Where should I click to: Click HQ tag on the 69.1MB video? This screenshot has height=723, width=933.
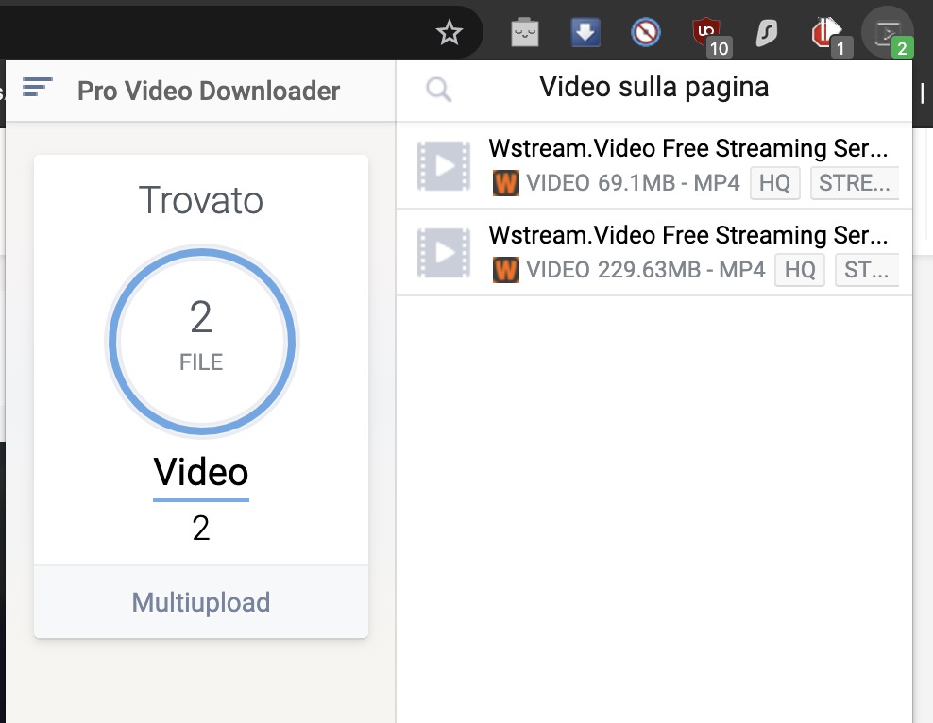(x=774, y=183)
